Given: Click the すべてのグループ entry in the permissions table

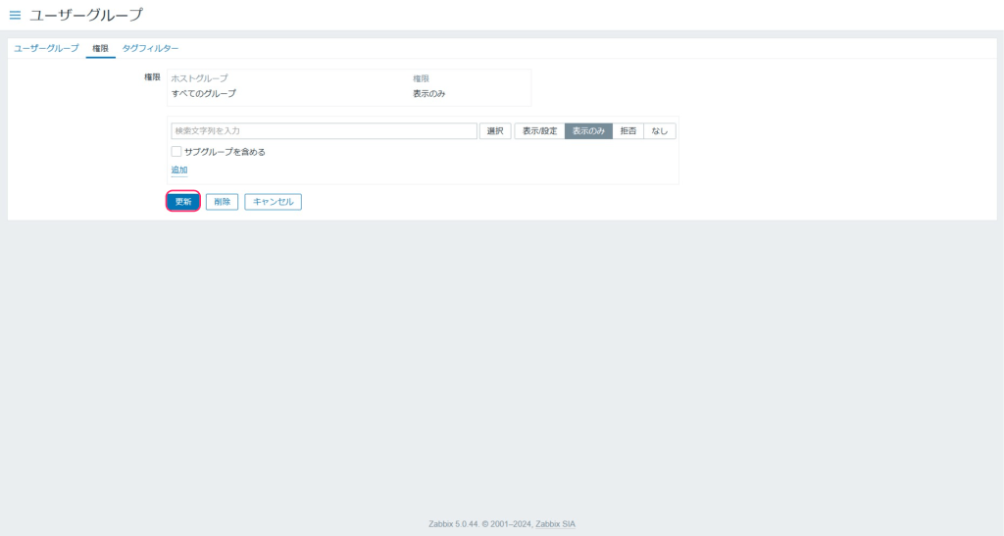Looking at the screenshot, I should tap(204, 94).
